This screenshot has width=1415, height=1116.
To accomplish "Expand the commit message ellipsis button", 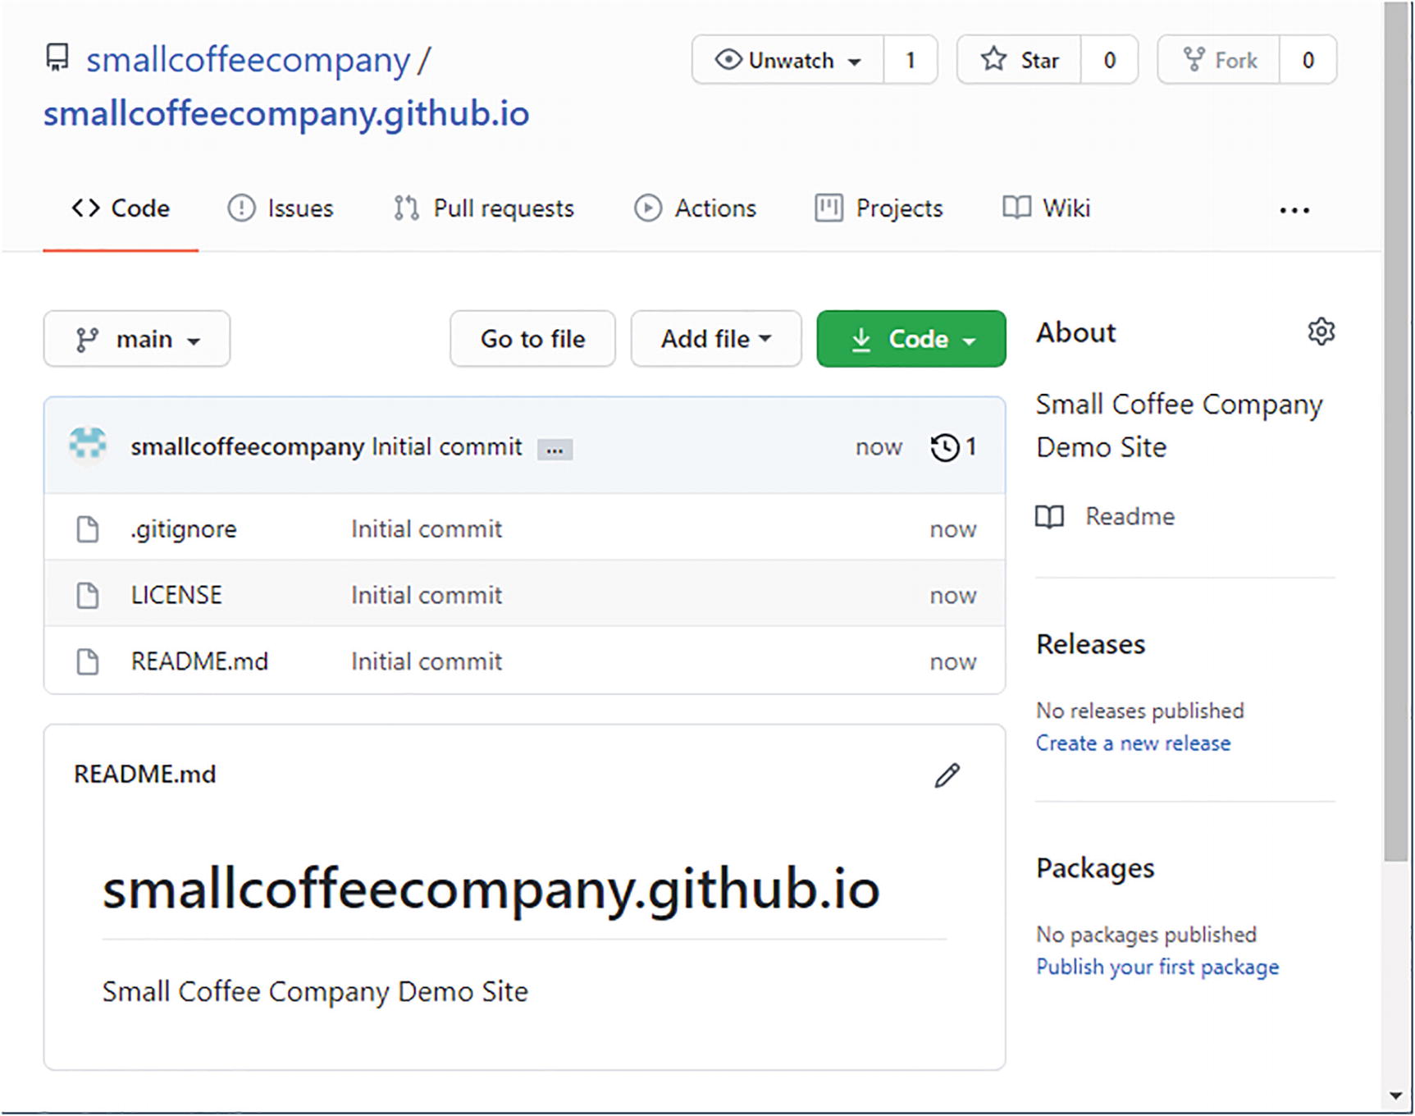I will (555, 450).
